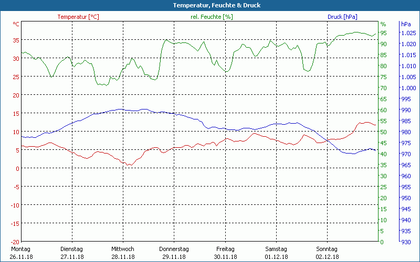Click the 'Samstag' day label

coord(276,249)
